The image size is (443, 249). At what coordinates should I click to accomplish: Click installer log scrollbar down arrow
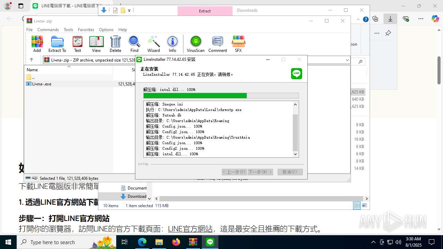(x=295, y=154)
